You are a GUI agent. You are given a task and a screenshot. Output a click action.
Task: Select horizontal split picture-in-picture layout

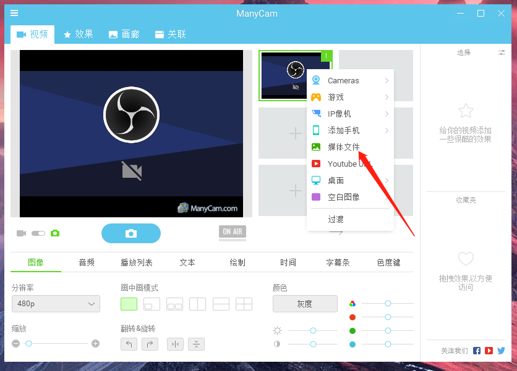(221, 304)
